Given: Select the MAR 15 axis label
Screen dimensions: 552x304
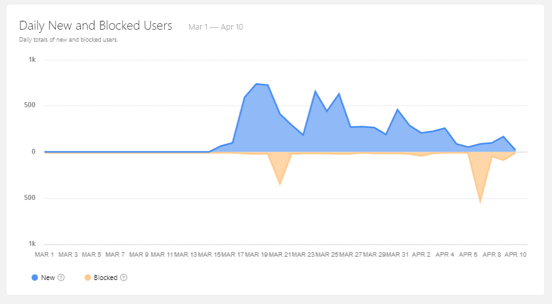Looking at the screenshot, I should point(209,255).
